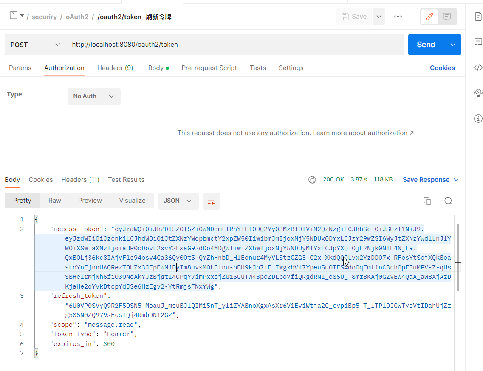Open the request info icon
The height and width of the screenshot is (371, 483).
pos(478,118)
